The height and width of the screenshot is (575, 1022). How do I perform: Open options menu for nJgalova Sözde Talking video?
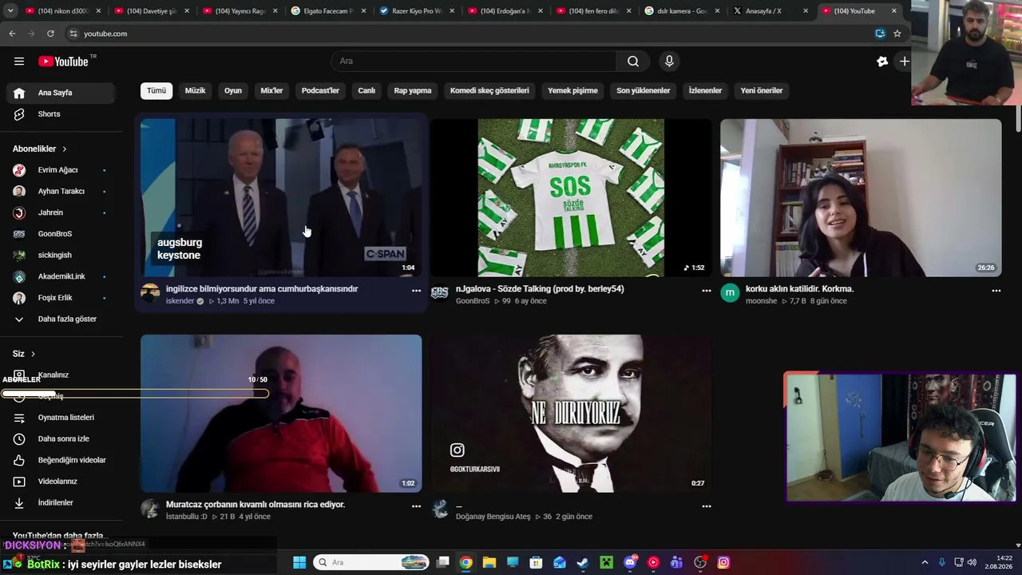pos(706,291)
